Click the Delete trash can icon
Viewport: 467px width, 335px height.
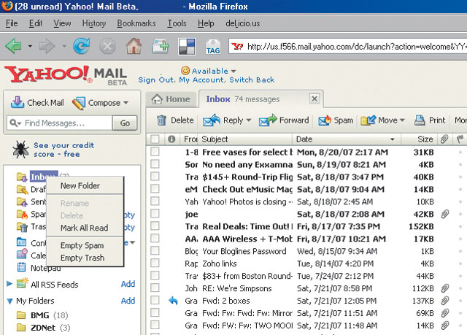click(161, 120)
